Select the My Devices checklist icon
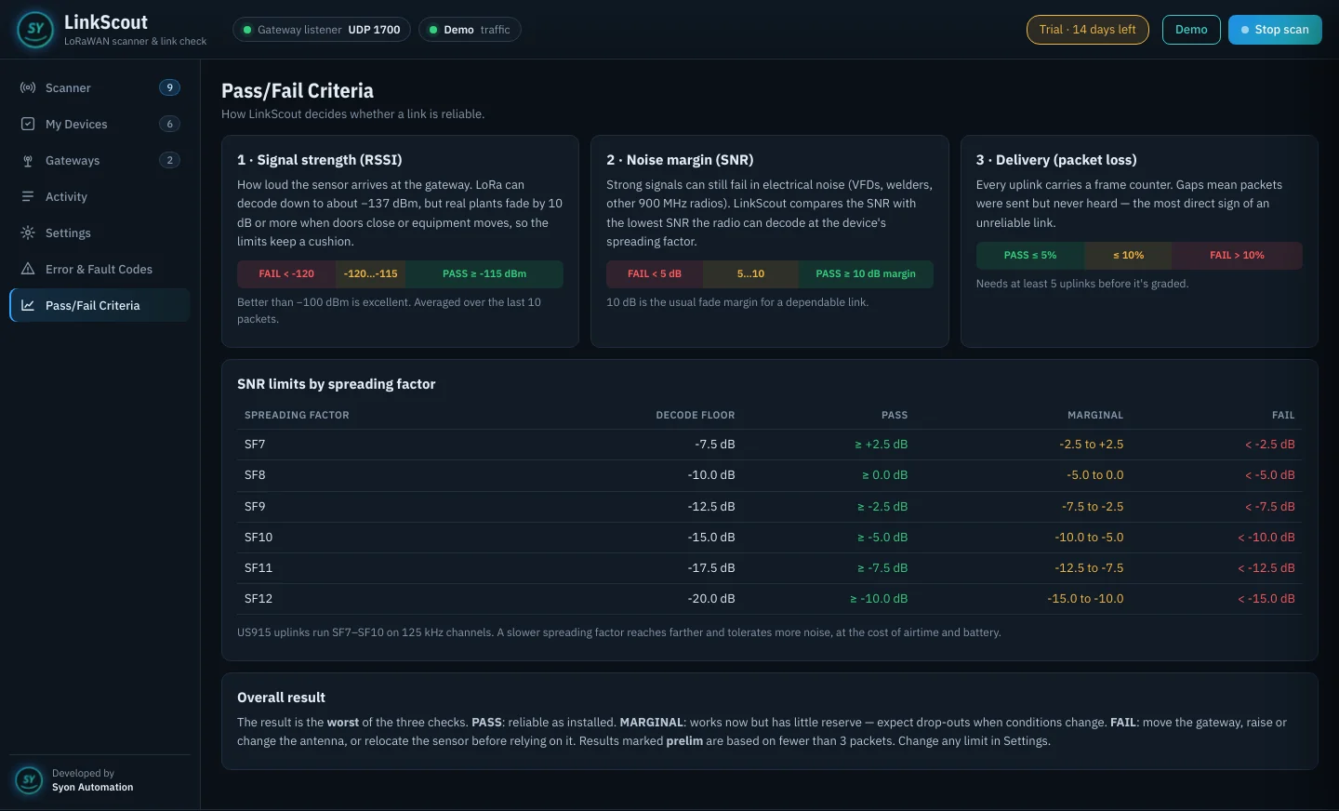Image resolution: width=1339 pixels, height=811 pixels. (28, 124)
